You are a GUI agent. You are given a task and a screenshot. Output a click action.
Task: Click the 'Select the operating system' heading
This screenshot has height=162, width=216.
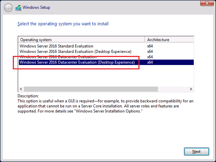click(x=63, y=24)
